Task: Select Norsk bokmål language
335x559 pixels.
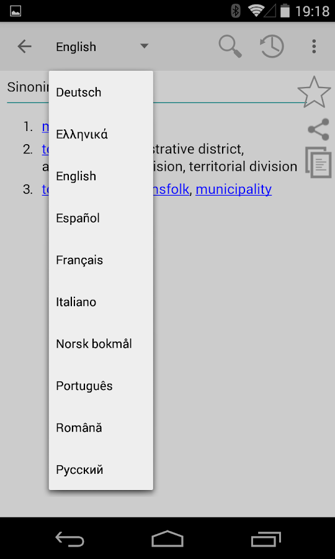Action: point(101,343)
